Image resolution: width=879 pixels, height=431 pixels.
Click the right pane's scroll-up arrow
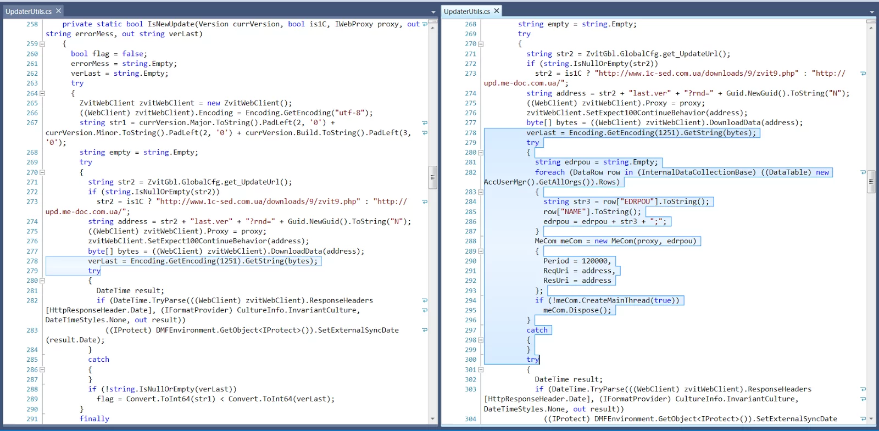tap(871, 27)
